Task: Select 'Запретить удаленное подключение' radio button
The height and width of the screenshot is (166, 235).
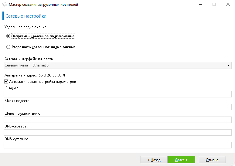Action: coord(8,36)
